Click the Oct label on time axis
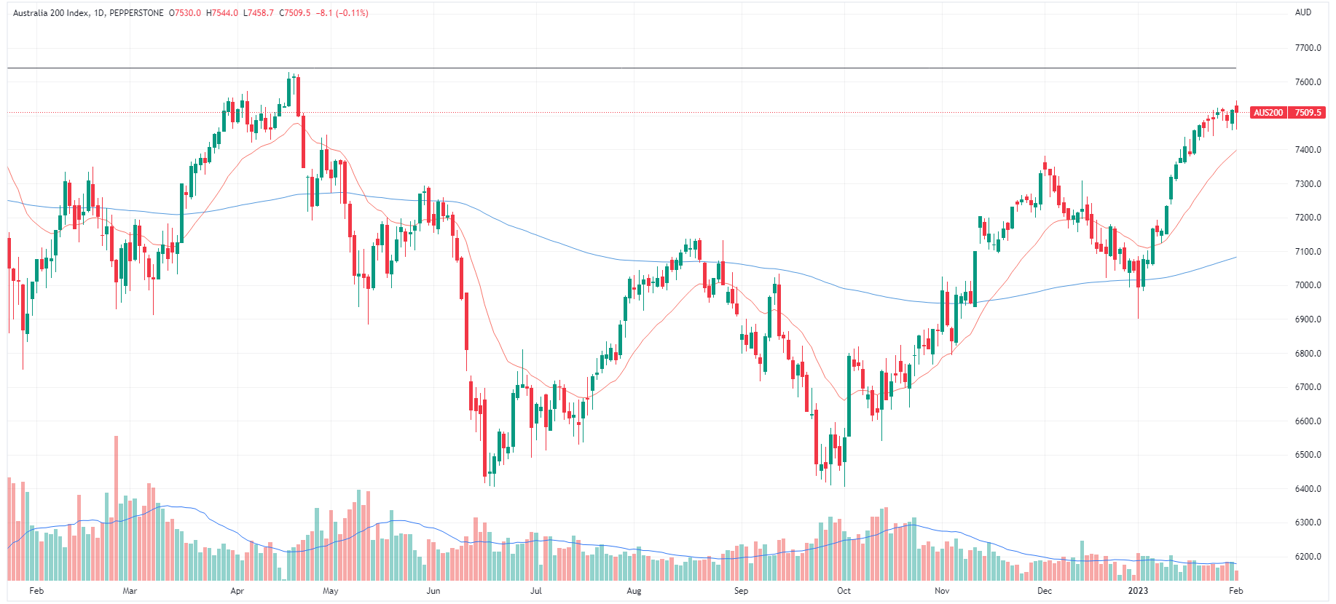The width and height of the screenshot is (1336, 604). [x=844, y=591]
